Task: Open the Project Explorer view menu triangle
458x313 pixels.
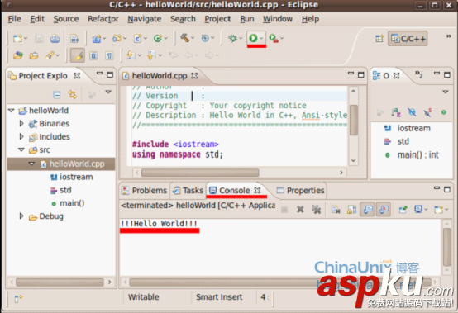Action: click(108, 92)
